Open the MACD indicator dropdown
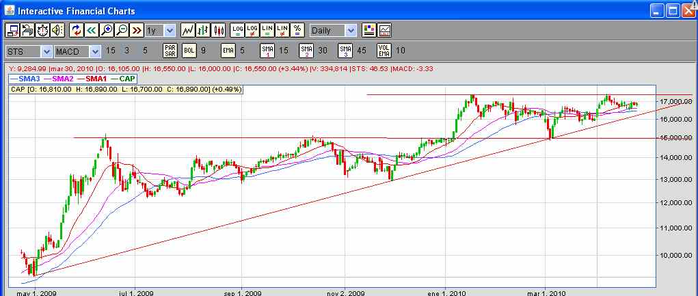The height and width of the screenshot is (296, 698). [x=77, y=52]
